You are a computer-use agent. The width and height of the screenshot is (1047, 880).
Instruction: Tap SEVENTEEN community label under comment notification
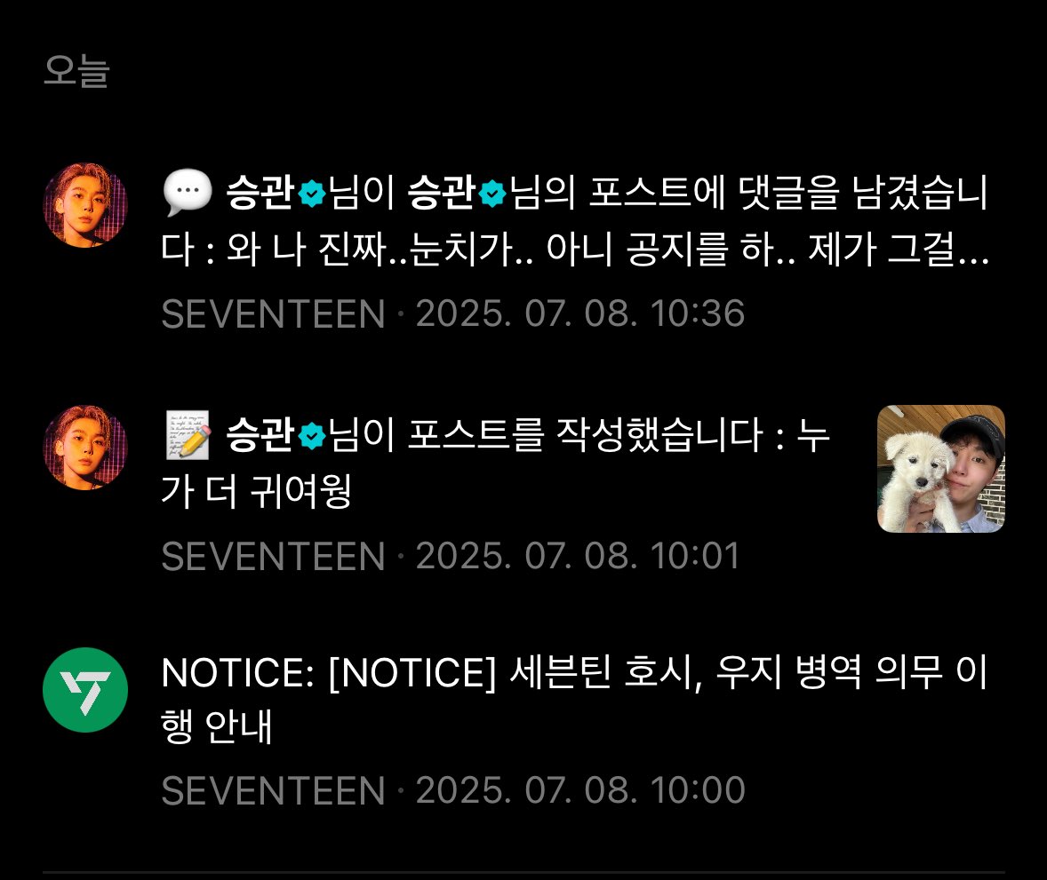pos(273,313)
